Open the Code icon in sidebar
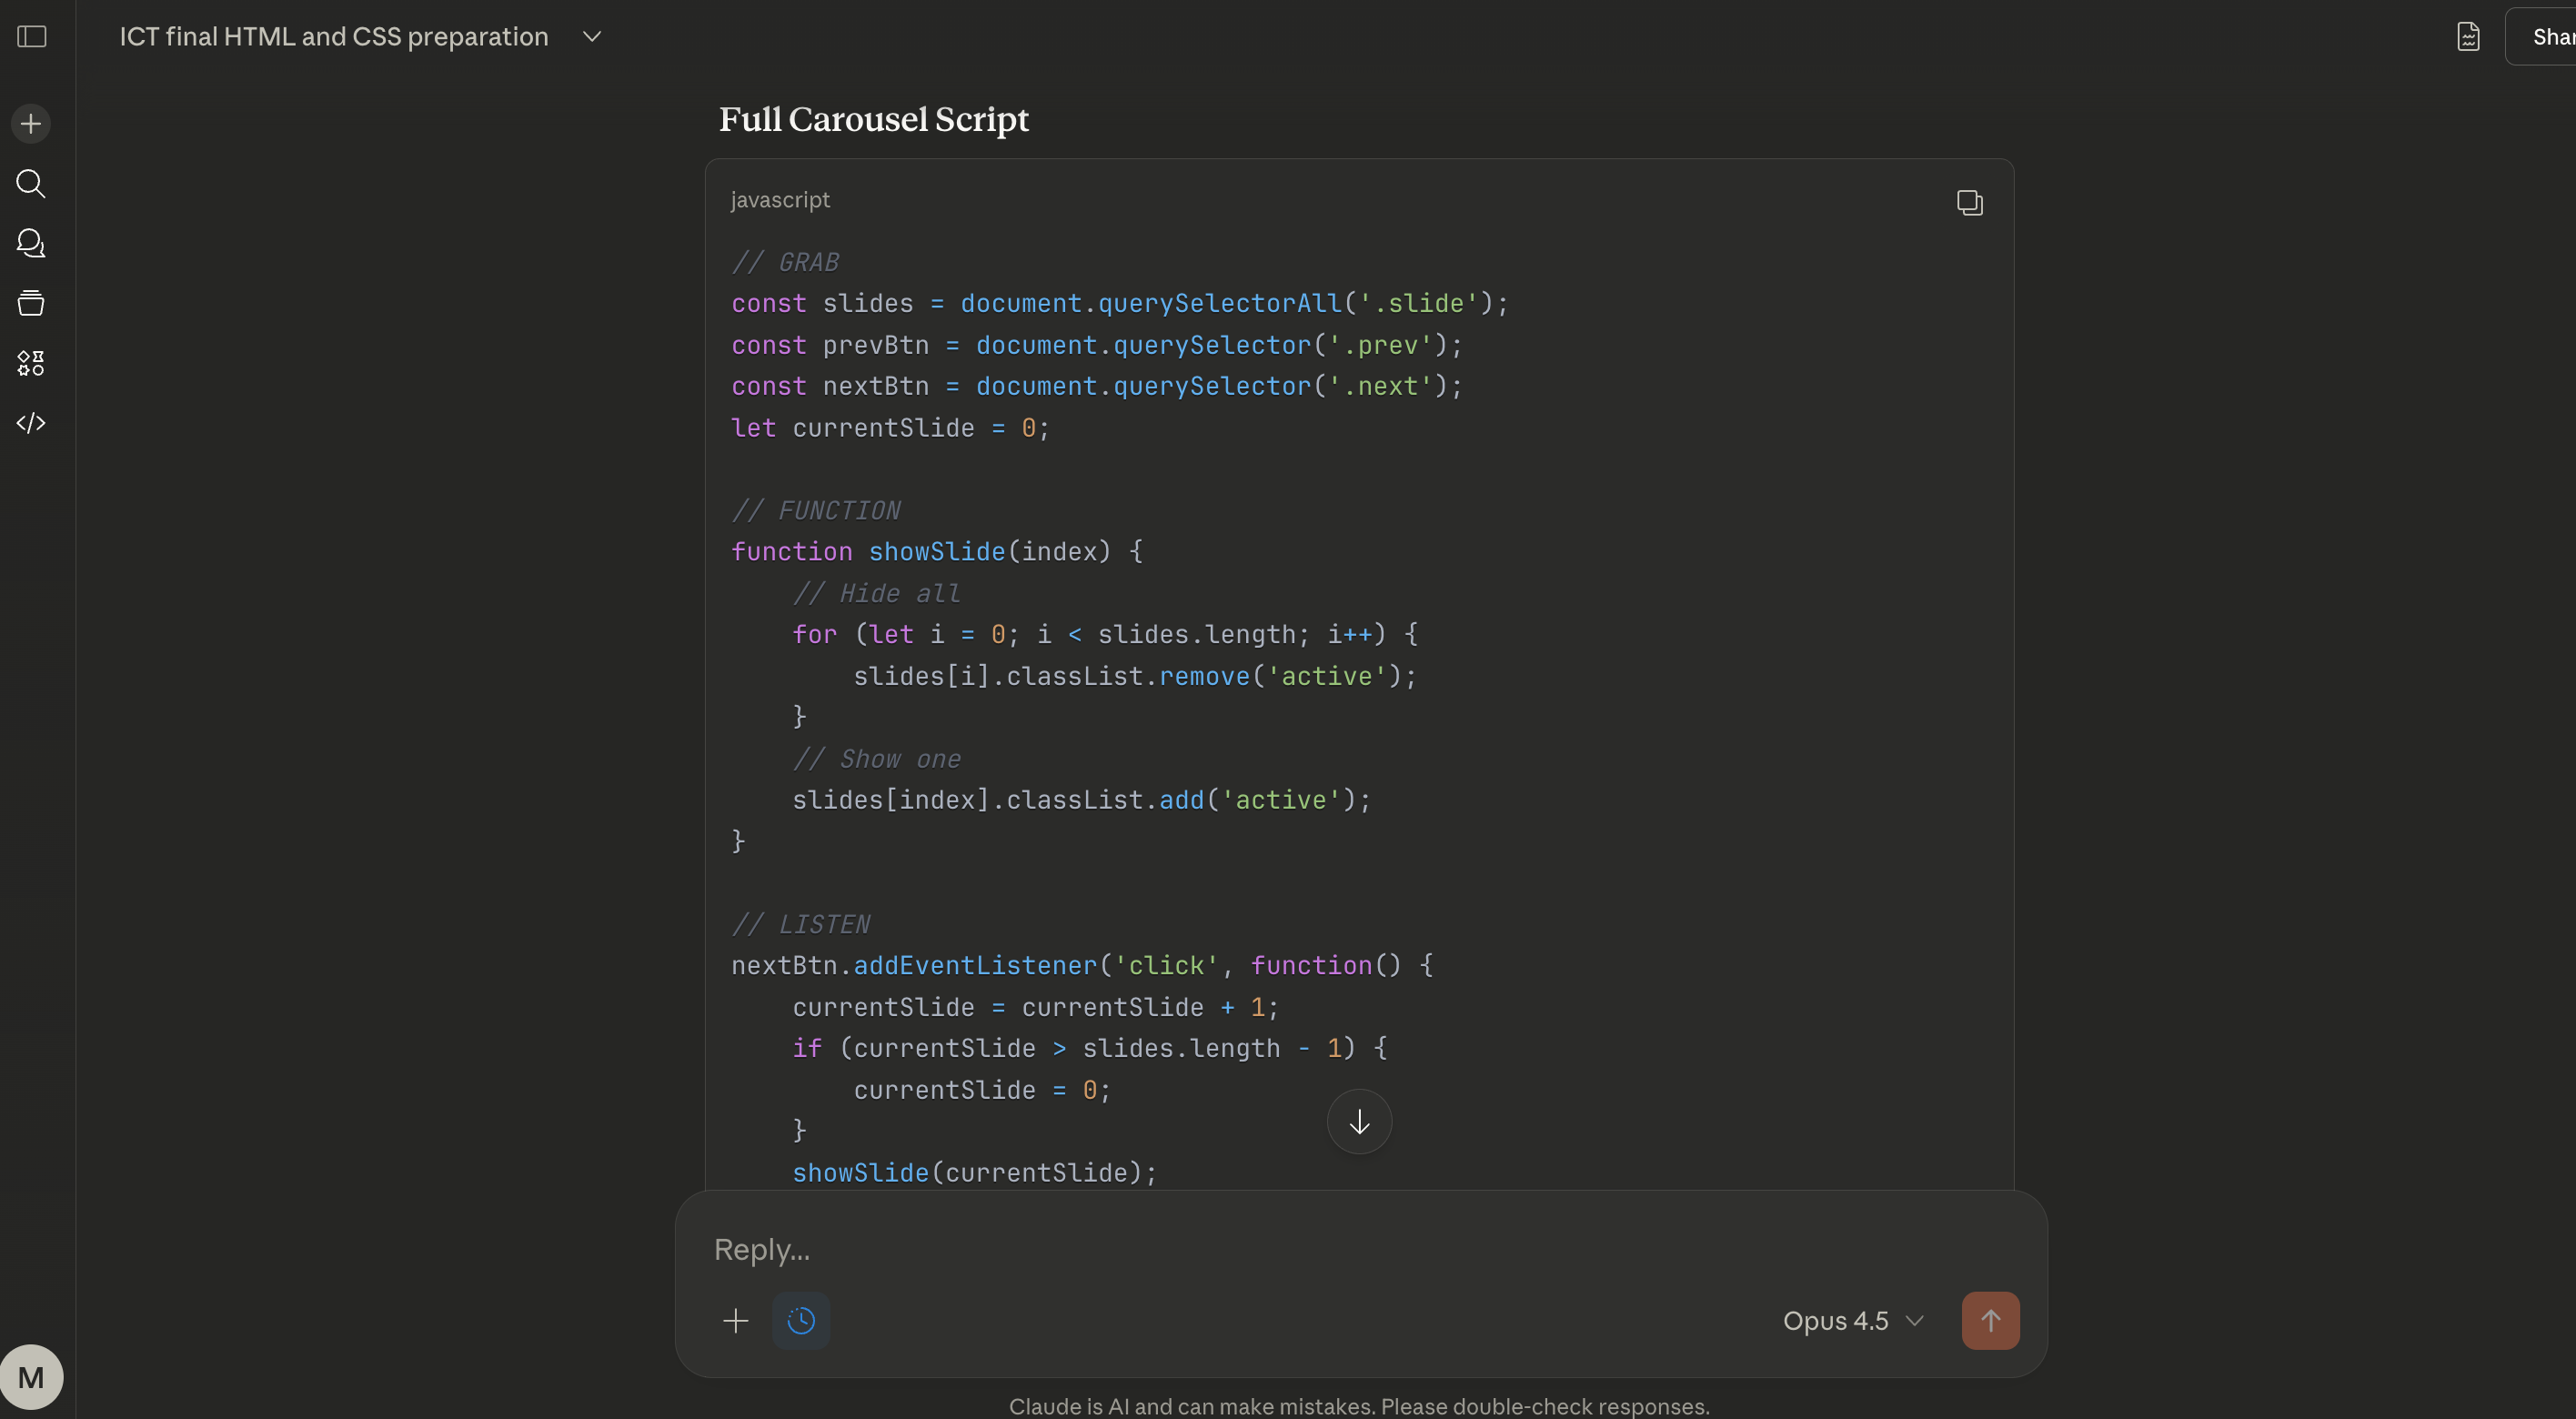The image size is (2576, 1419). tap(31, 423)
